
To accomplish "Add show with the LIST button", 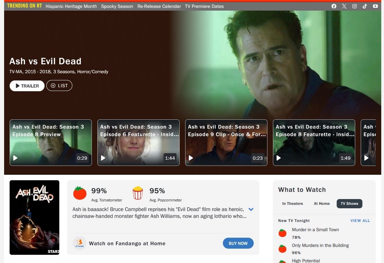I will 59,86.
